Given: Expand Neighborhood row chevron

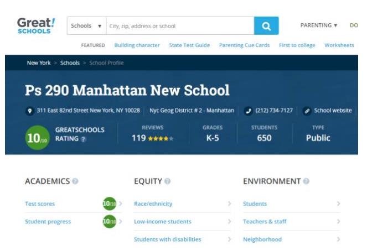Looking at the screenshot, I should 338,239.
